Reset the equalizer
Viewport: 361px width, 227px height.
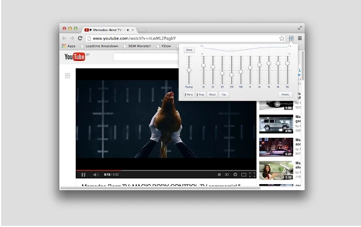[x=189, y=50]
